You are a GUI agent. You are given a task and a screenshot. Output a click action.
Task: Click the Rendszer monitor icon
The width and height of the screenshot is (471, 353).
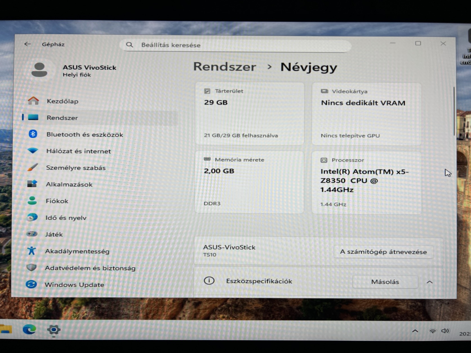(x=33, y=117)
